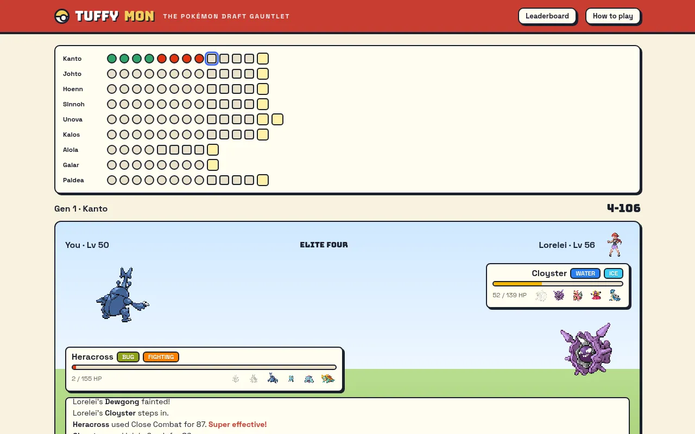This screenshot has height=434, width=695.
Task: Select the yellow final square in Kanto row
Action: [263, 59]
